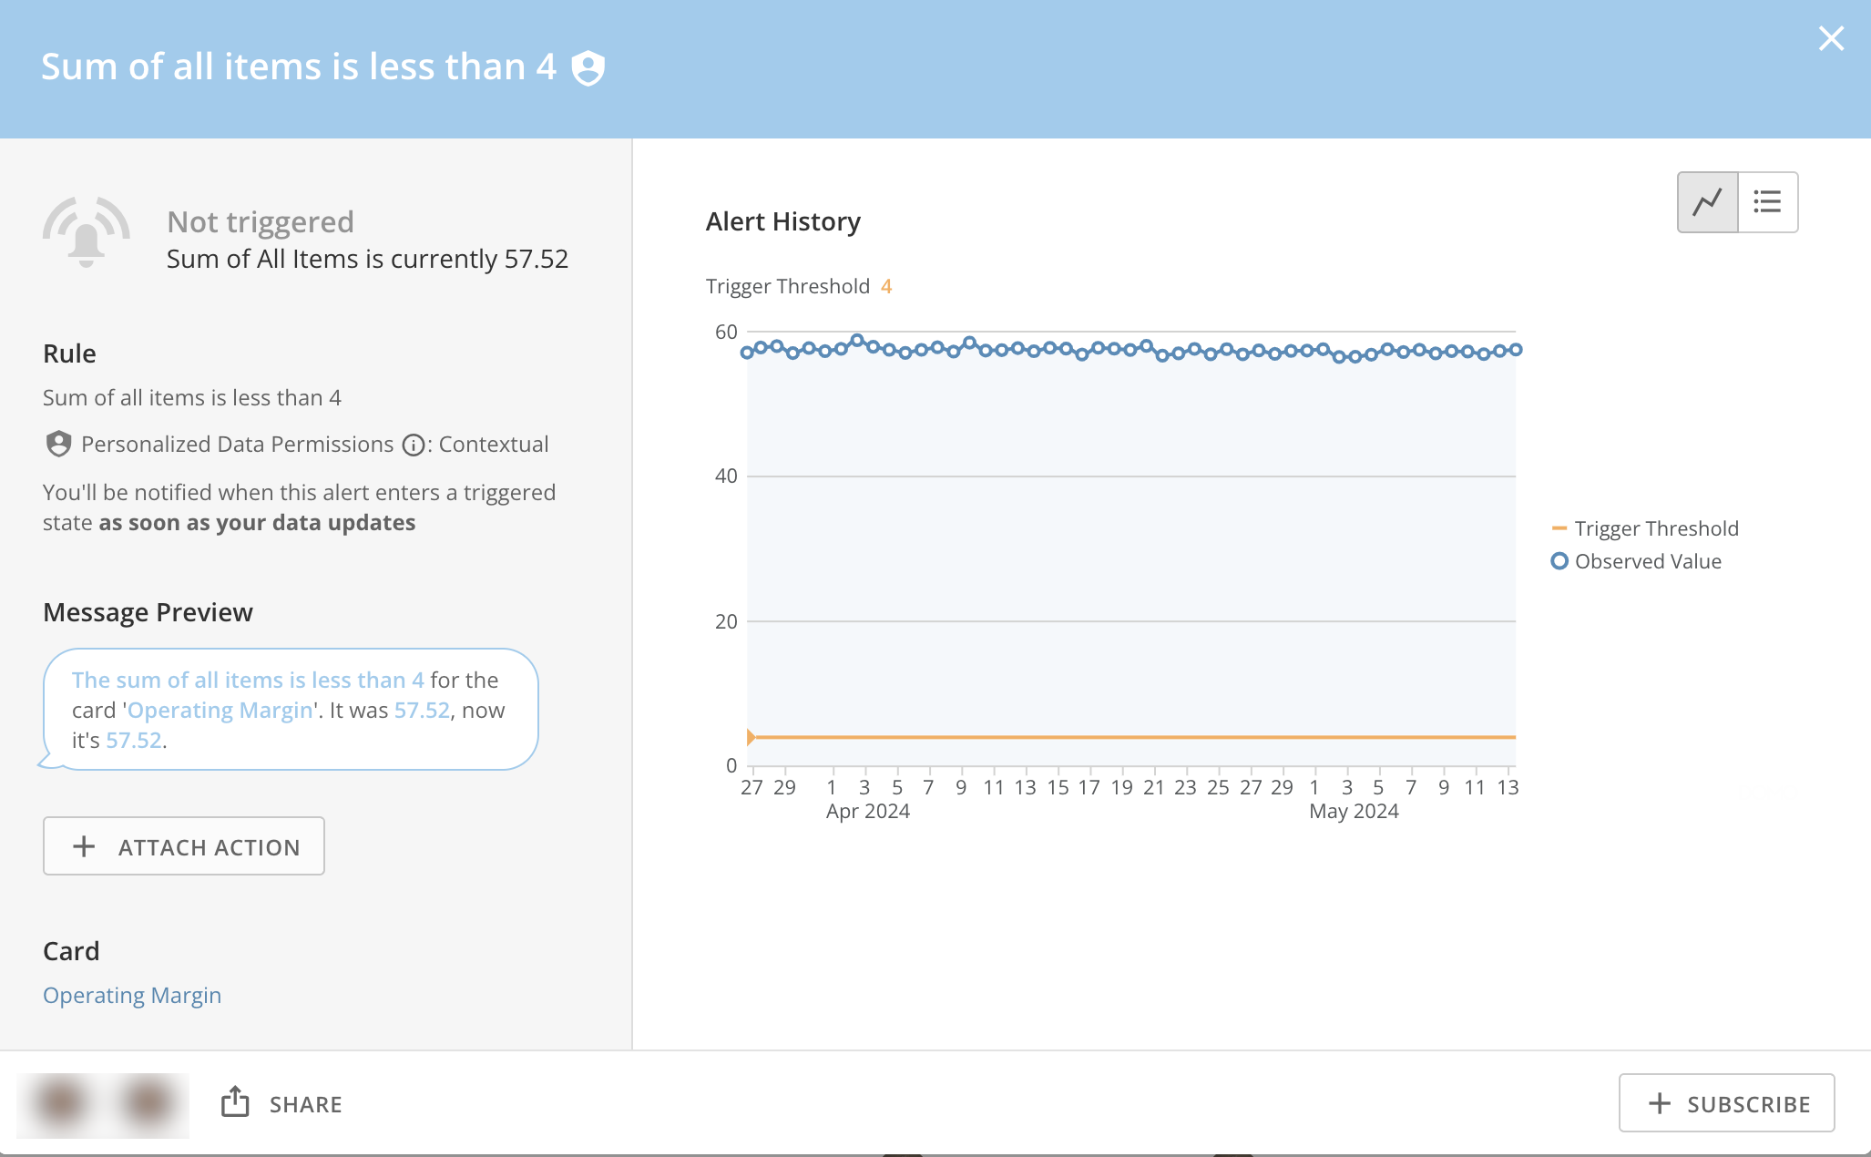The width and height of the screenshot is (1871, 1157).
Task: Click the share arrow icon
Action: 235,1102
